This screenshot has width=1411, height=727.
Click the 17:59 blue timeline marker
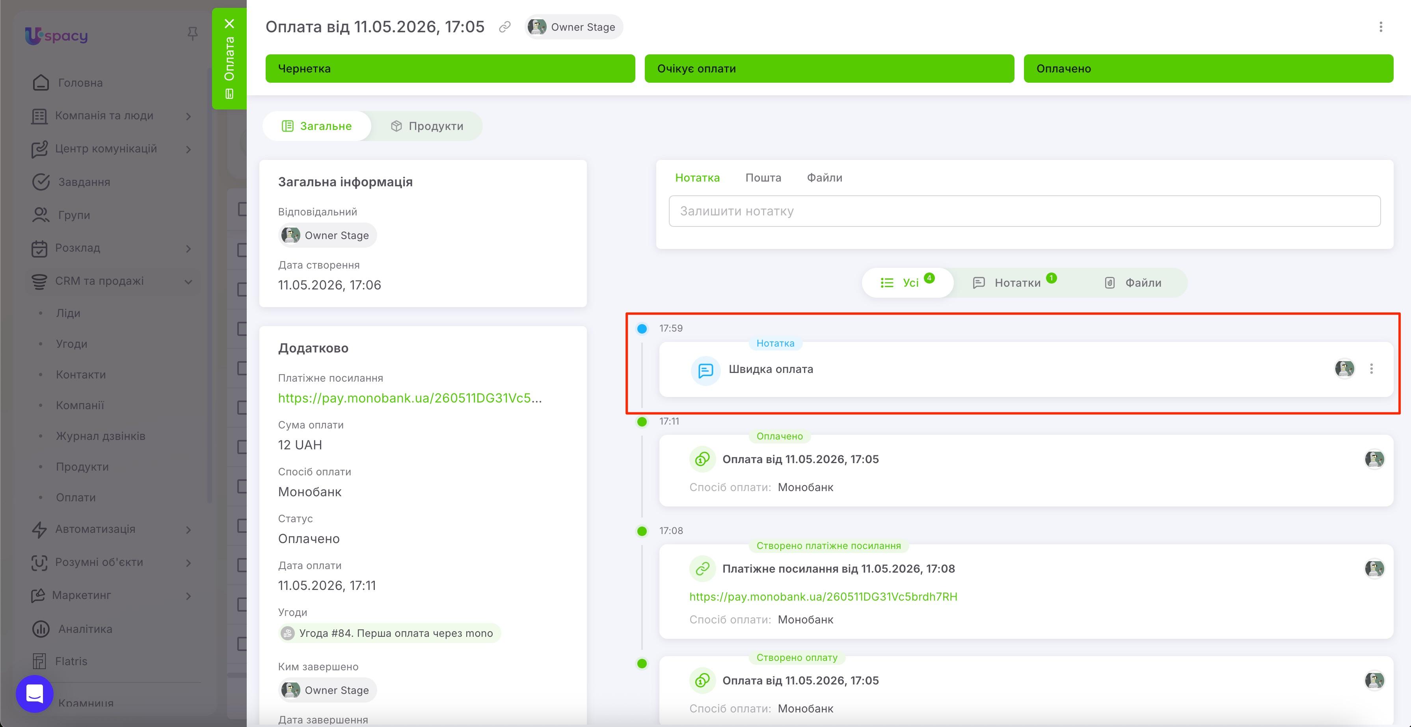click(x=642, y=328)
